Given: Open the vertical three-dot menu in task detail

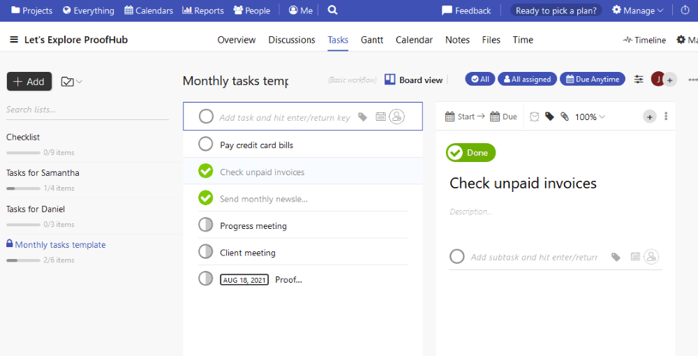Looking at the screenshot, I should point(666,116).
